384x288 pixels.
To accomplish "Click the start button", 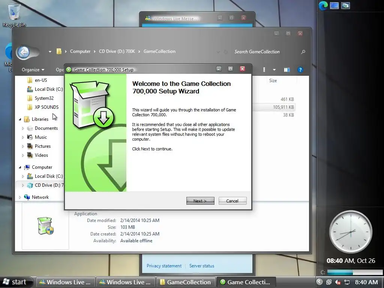I will pos(16,282).
